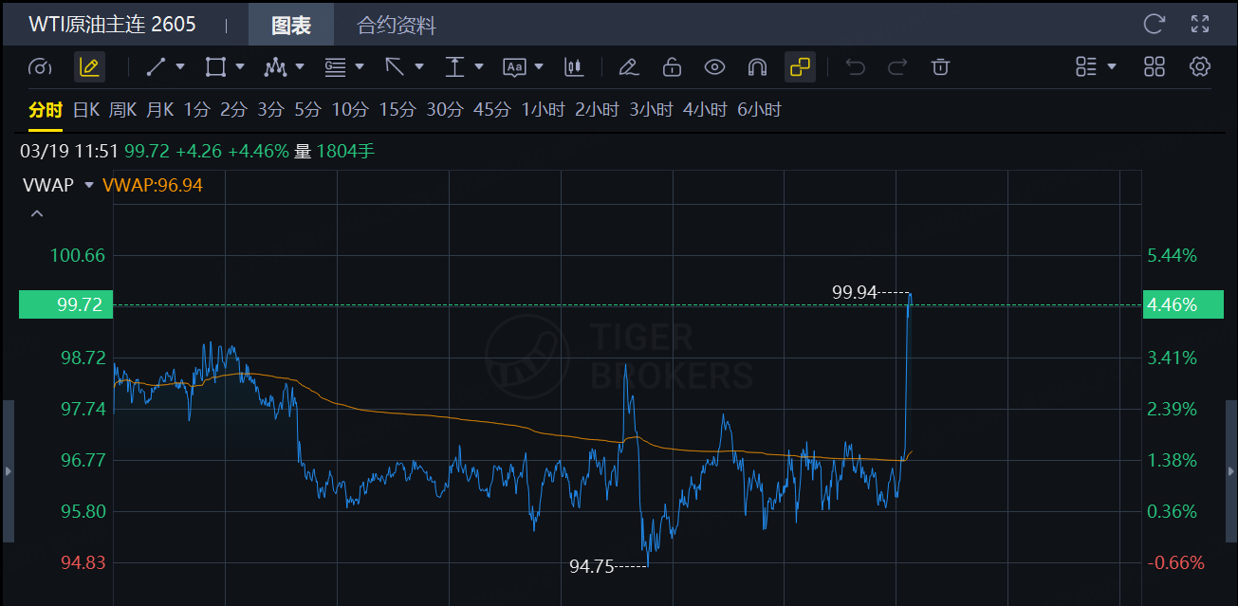Toggle the highlighted pencil drawing mode icon

pos(89,66)
